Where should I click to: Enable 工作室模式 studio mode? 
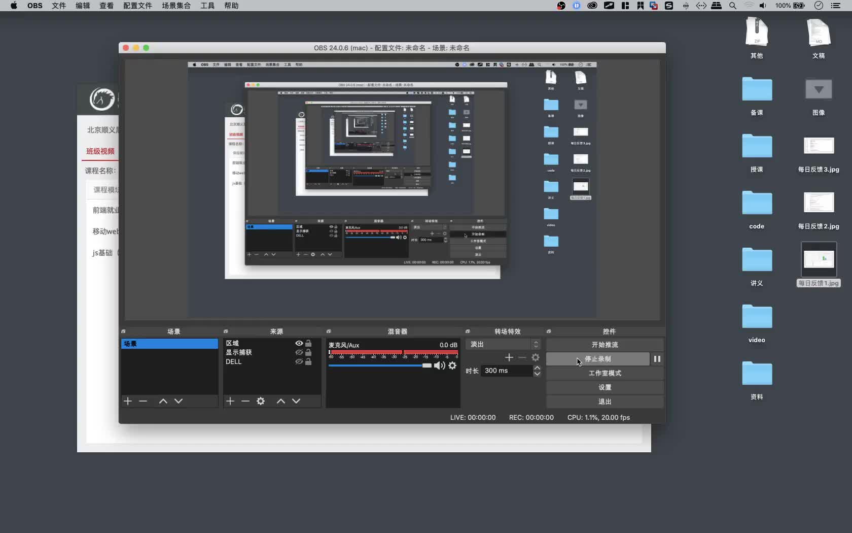[x=605, y=373]
